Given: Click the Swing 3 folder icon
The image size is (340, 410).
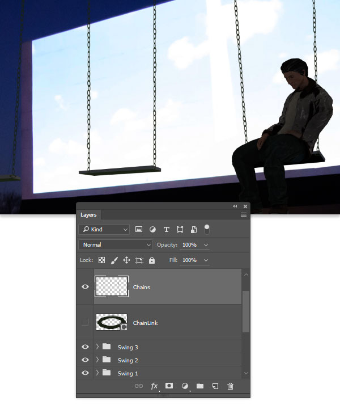Looking at the screenshot, I should tap(107, 346).
